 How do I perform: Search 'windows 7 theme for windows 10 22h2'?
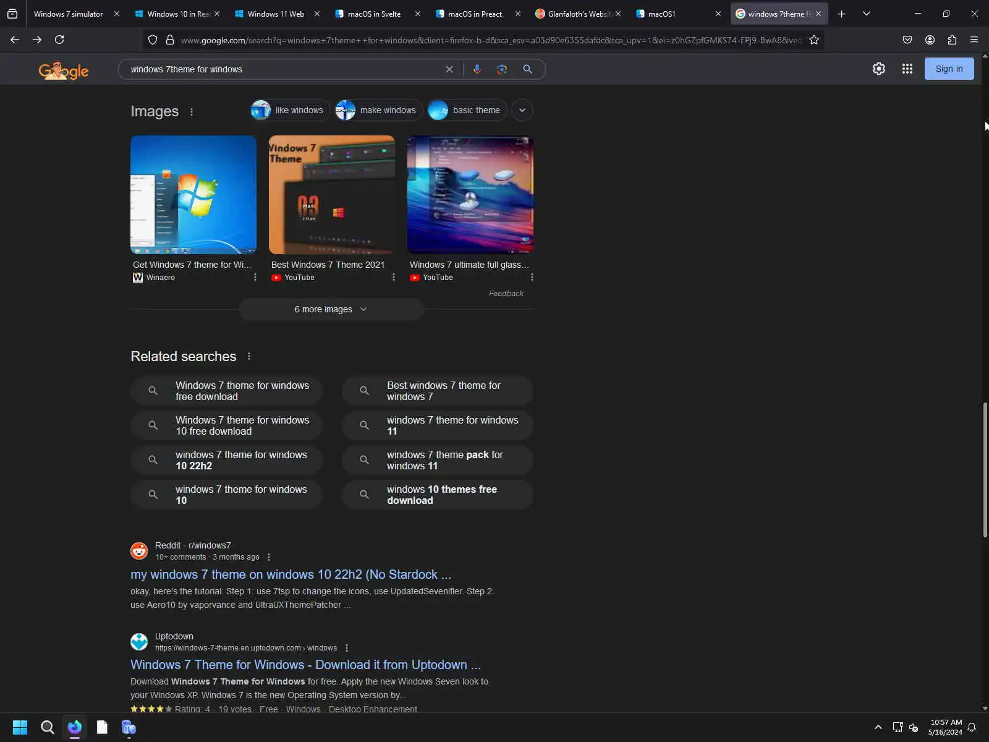226,460
